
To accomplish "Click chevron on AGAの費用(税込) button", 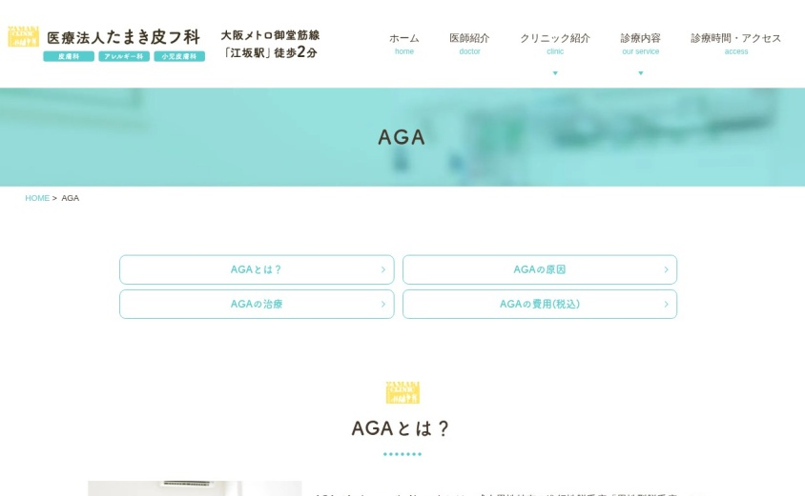I will [x=666, y=304].
